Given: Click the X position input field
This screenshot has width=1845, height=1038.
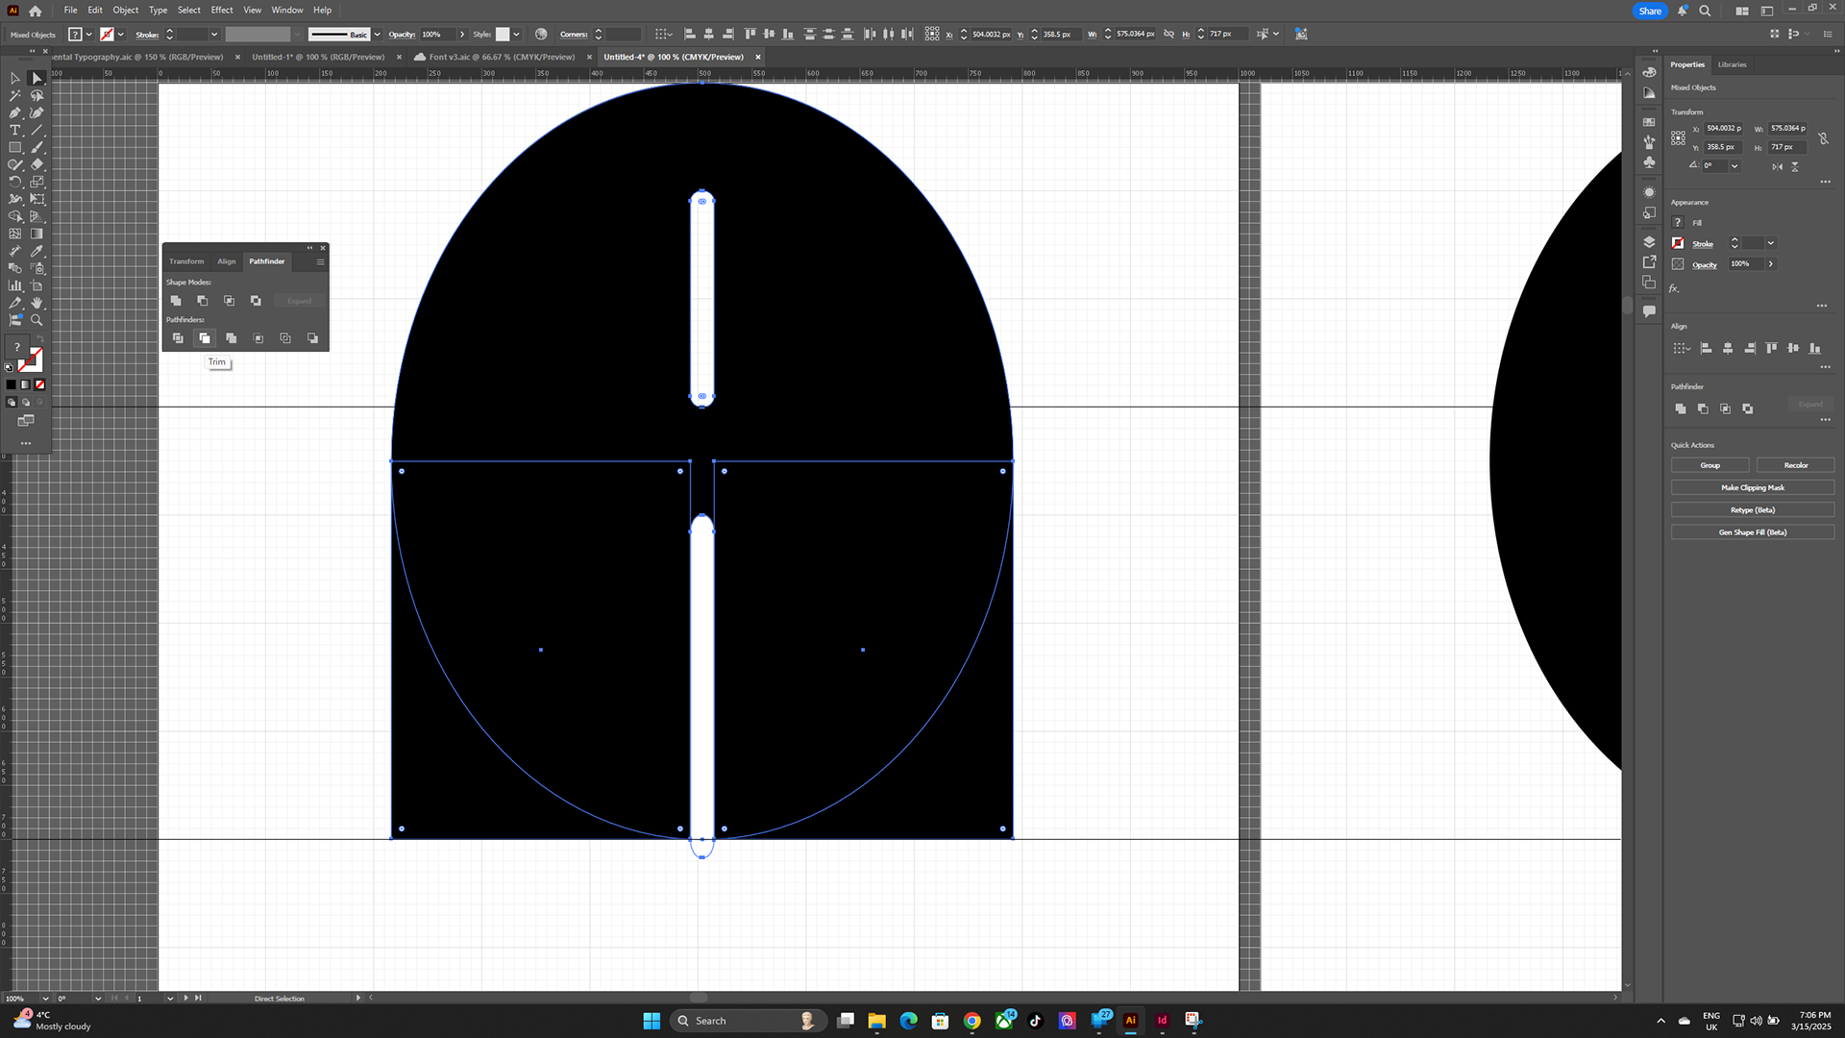Looking at the screenshot, I should tap(1724, 128).
